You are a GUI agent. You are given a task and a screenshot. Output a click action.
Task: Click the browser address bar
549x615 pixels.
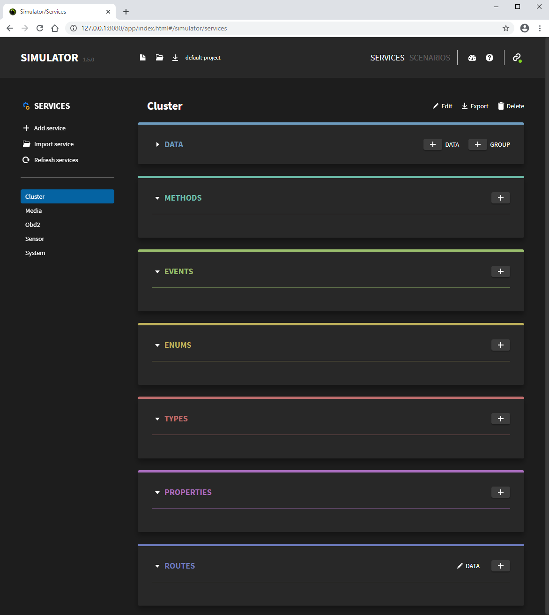[x=281, y=28]
